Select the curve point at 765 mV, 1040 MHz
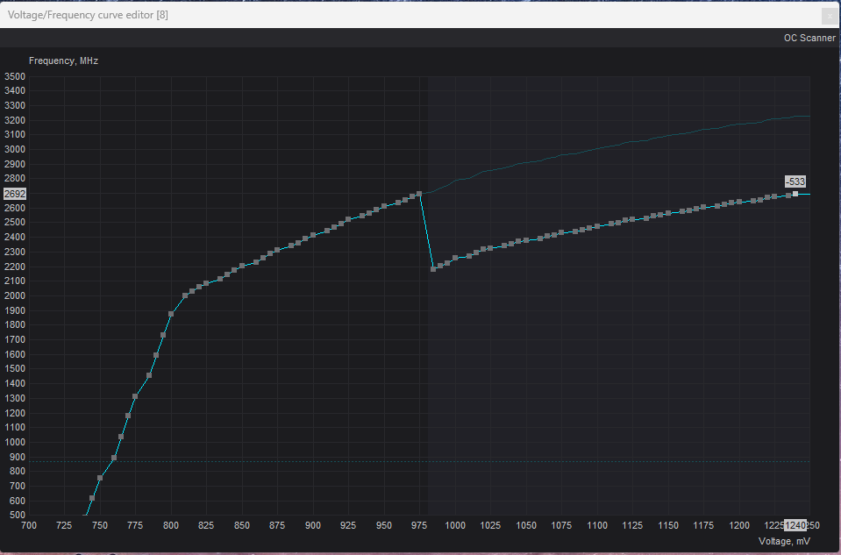This screenshot has height=555, width=841. (121, 437)
